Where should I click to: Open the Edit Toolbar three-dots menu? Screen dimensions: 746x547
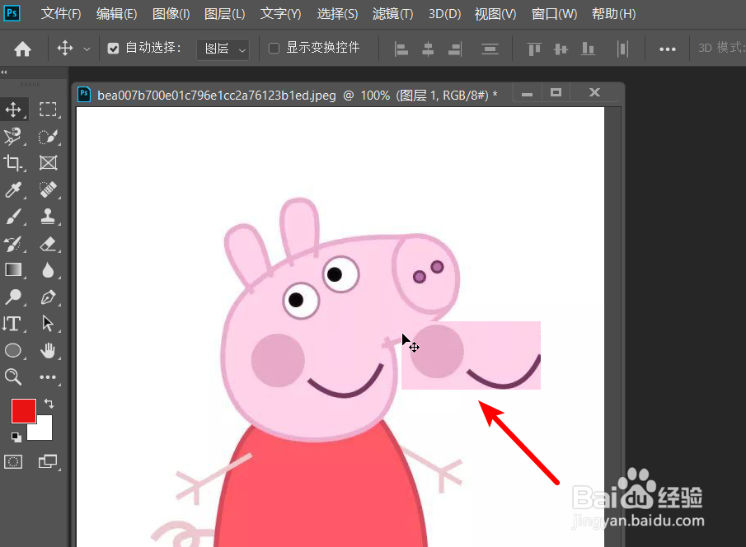point(48,376)
